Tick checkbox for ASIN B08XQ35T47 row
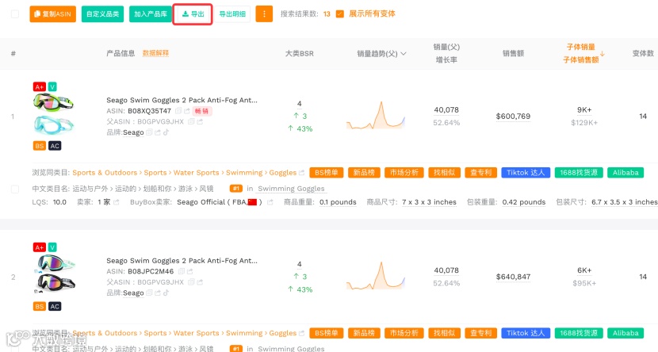Viewport: 658px width, 352px height. tap(15, 189)
